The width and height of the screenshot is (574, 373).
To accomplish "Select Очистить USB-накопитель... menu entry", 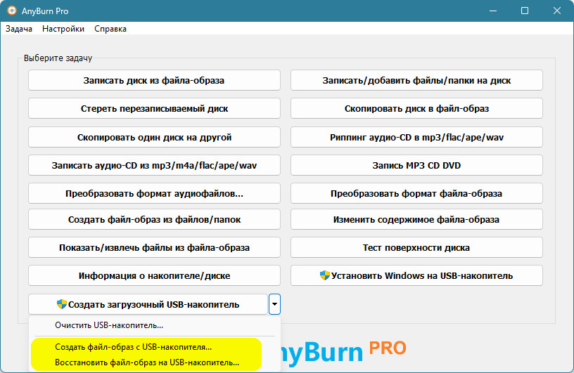I will 154,325.
